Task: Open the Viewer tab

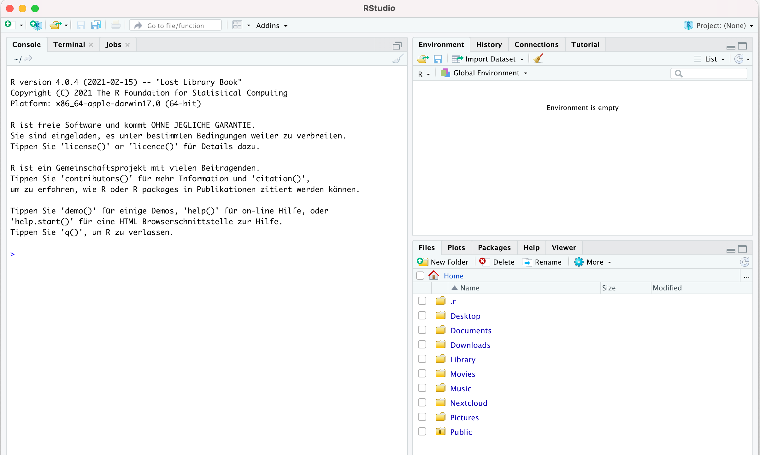Action: (564, 248)
